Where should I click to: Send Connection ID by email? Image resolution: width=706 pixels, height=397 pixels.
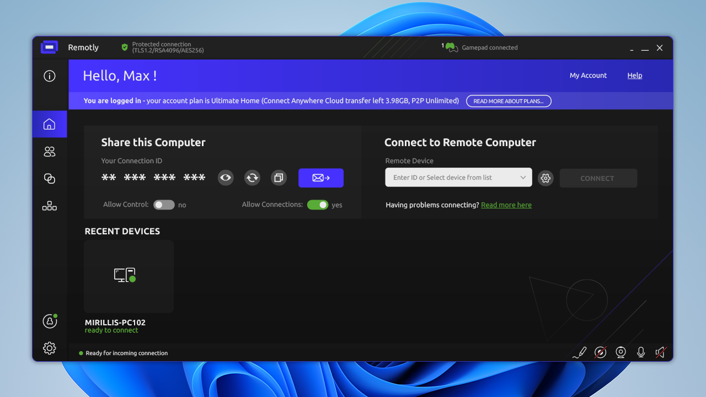[x=321, y=178]
